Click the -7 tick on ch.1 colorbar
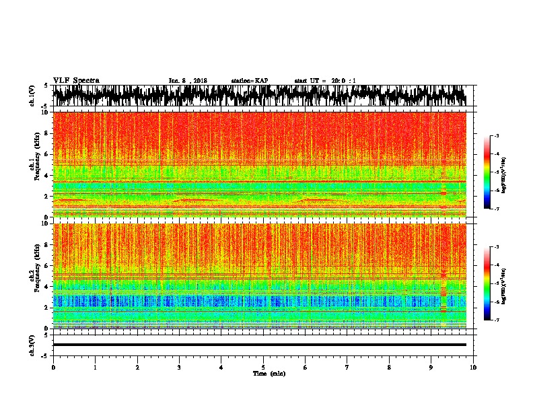533x412 pixels. click(496, 209)
